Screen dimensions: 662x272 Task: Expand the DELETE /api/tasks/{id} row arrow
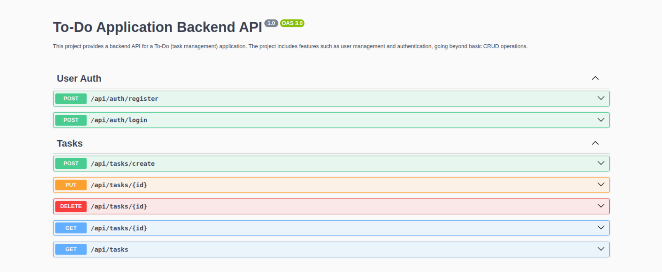point(601,206)
